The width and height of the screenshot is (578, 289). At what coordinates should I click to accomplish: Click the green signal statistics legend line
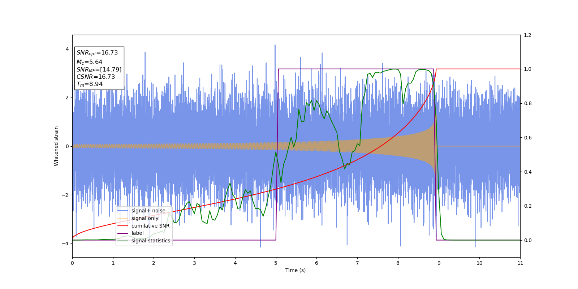click(x=123, y=241)
